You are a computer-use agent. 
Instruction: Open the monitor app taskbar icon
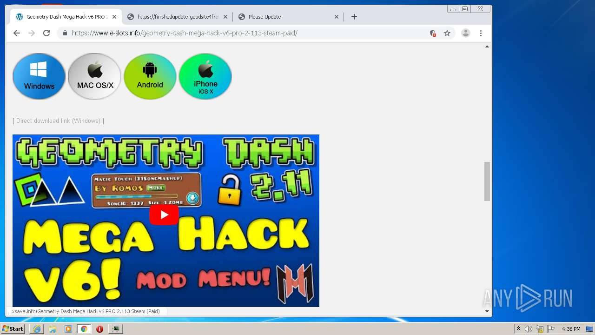tap(115, 329)
